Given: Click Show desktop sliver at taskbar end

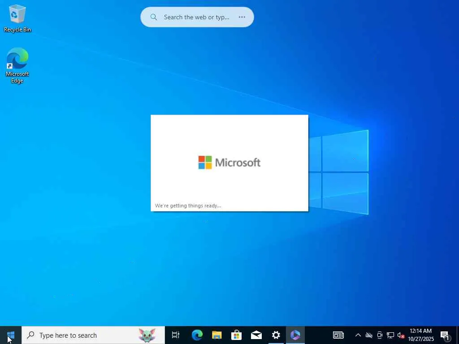Looking at the screenshot, I should pos(458,335).
